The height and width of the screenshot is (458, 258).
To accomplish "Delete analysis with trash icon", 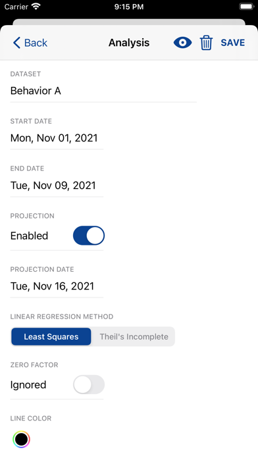I will click(206, 43).
